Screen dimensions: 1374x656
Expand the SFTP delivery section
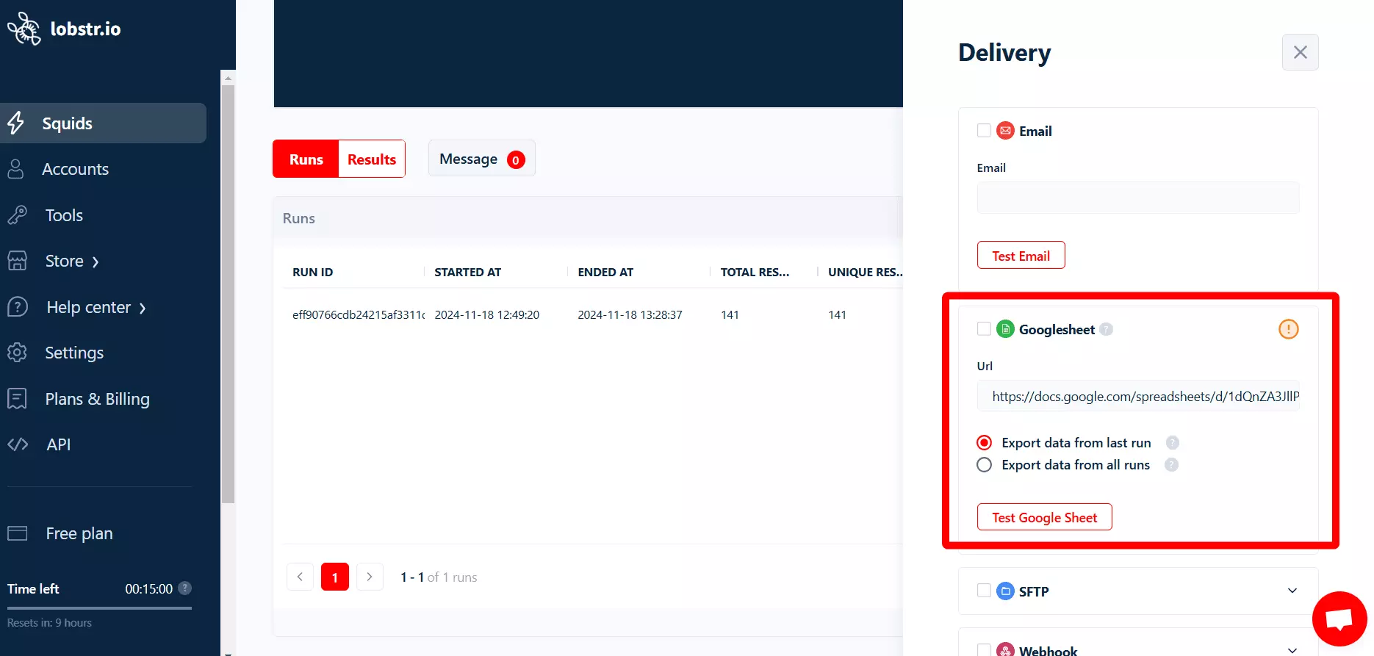[1292, 591]
